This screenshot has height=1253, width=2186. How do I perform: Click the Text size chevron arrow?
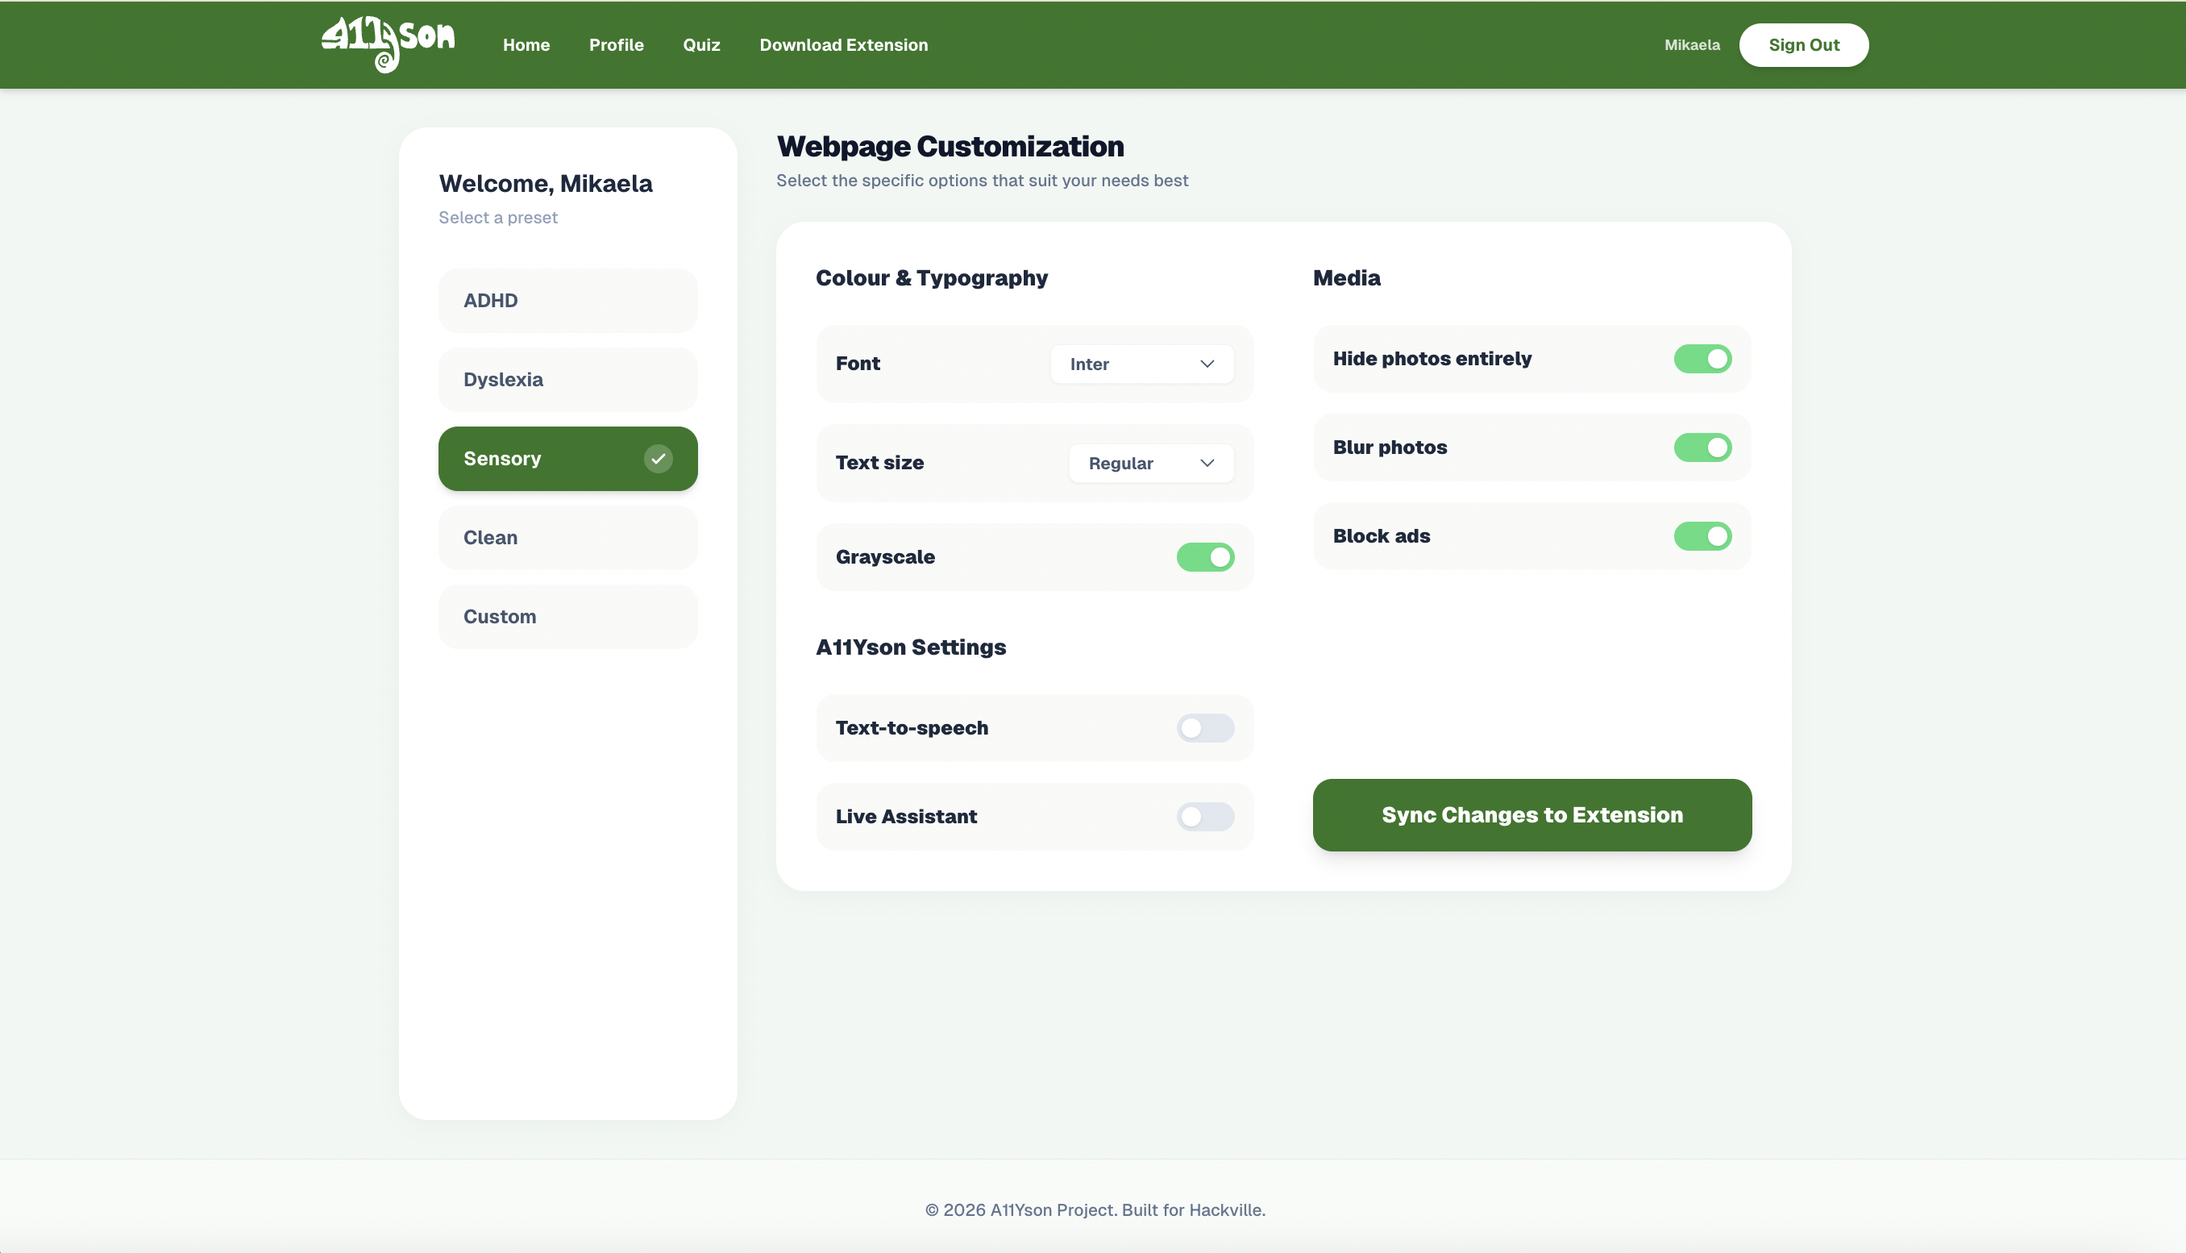pos(1207,463)
